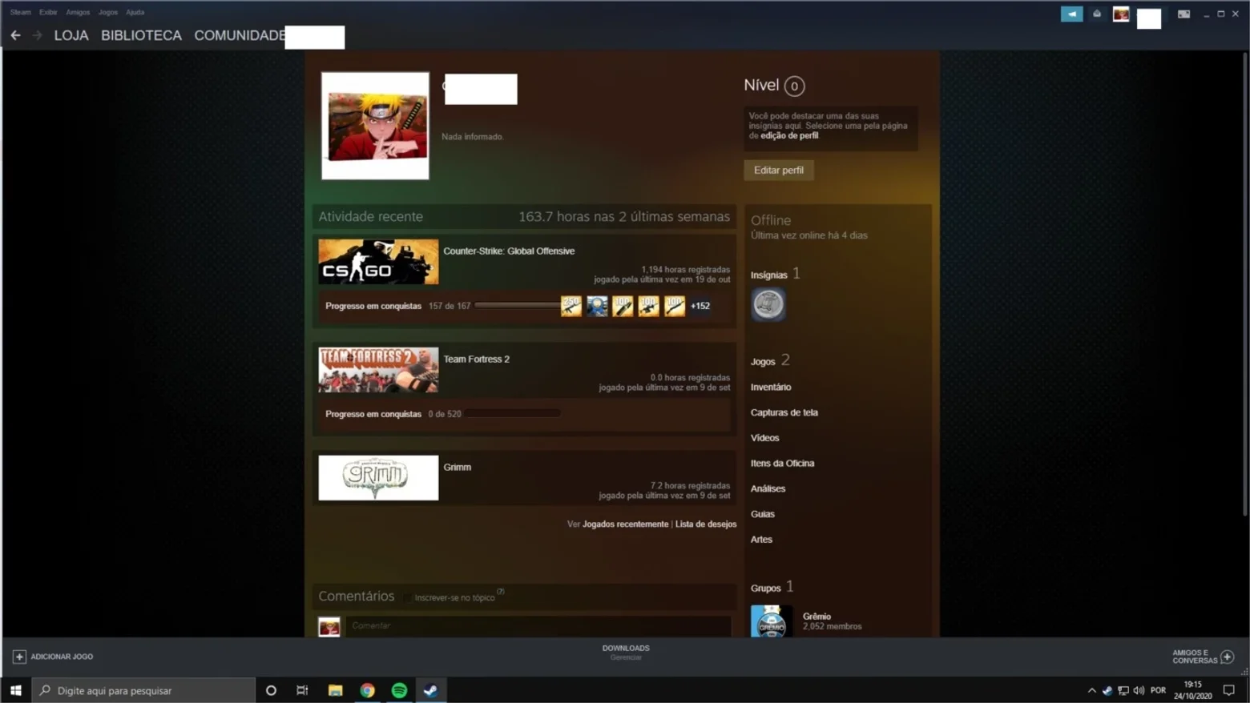Open Google Chrome from the taskbar
This screenshot has height=703, width=1250.
pyautogui.click(x=367, y=690)
